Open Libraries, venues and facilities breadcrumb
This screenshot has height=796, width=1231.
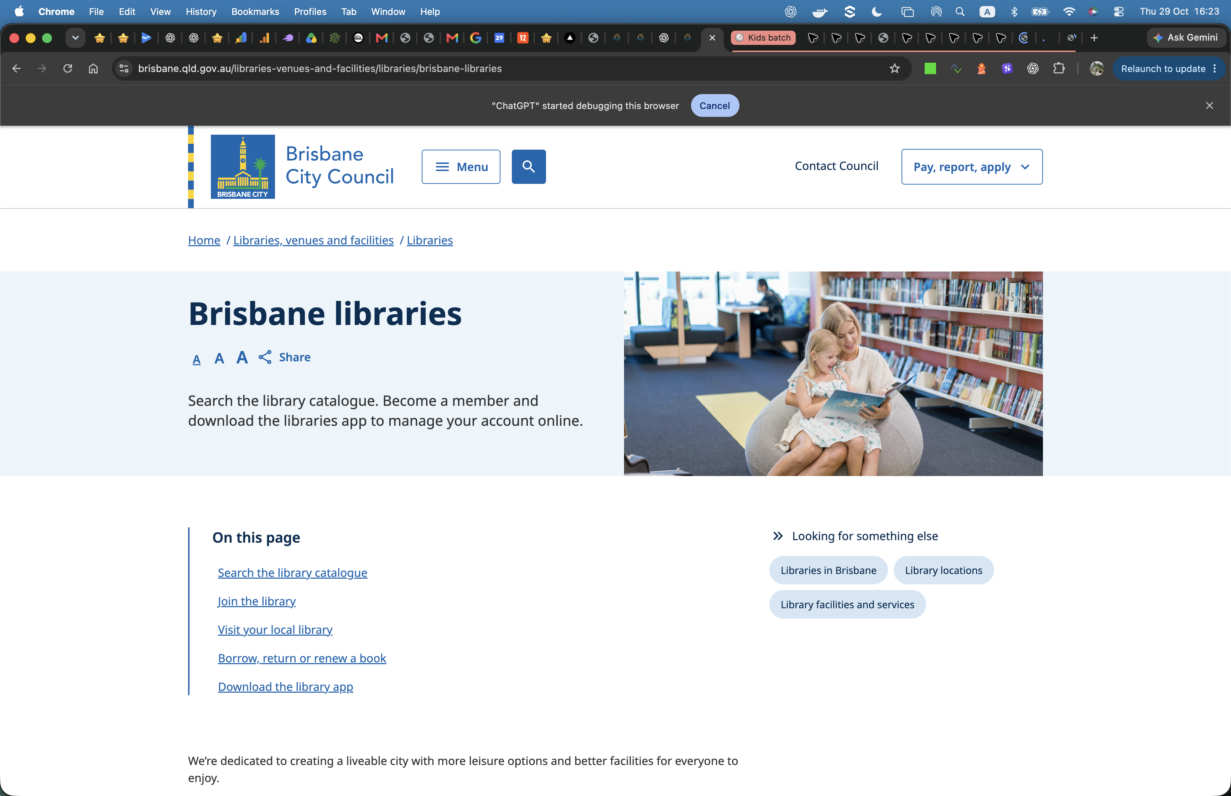click(x=313, y=241)
